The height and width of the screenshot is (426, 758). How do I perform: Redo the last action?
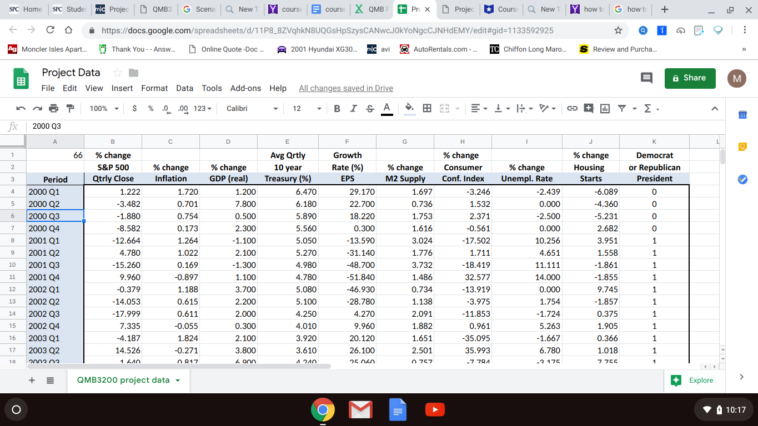point(37,109)
